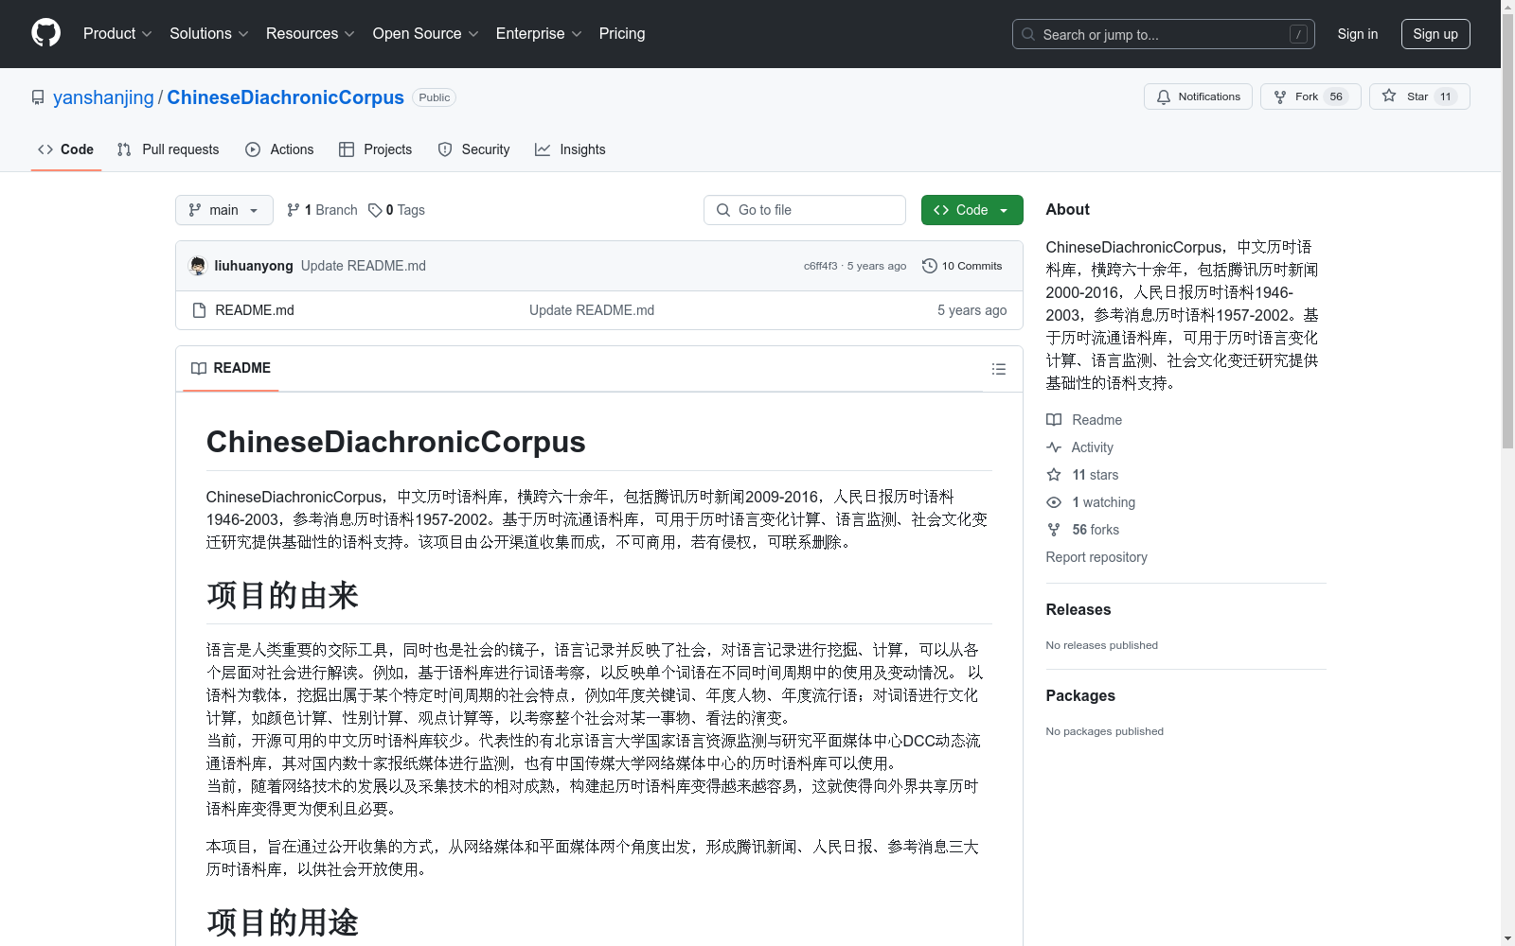
Task: Select the branch icon beside 1 Branch
Action: (294, 210)
